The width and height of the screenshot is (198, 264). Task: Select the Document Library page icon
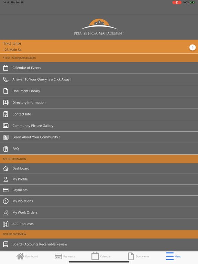[x=6, y=91]
